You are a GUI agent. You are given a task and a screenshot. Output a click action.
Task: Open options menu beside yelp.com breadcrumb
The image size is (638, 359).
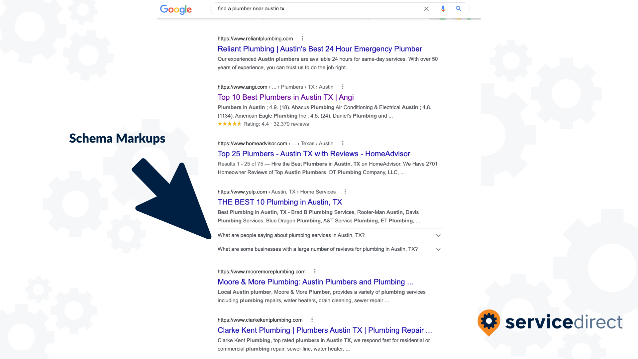345,192
